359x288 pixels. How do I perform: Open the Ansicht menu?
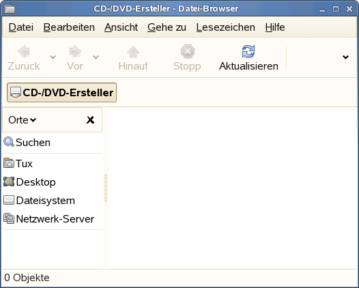click(121, 27)
